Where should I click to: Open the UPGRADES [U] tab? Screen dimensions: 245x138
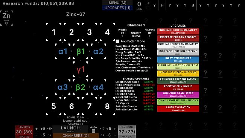point(117,8)
